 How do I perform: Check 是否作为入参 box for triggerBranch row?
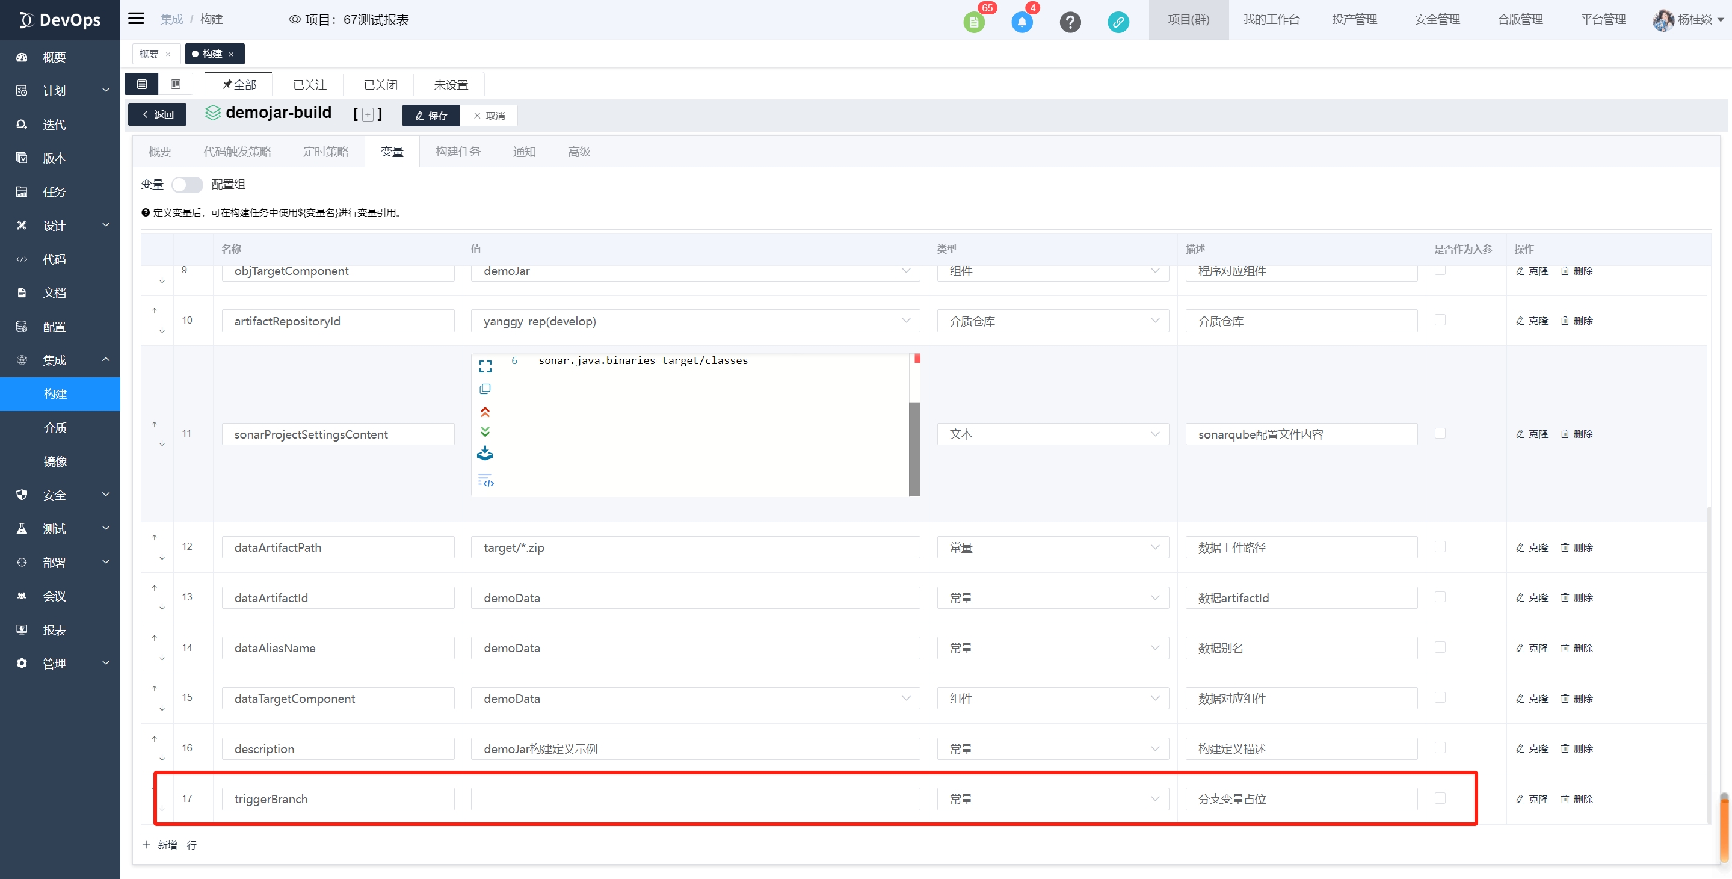pos(1440,798)
